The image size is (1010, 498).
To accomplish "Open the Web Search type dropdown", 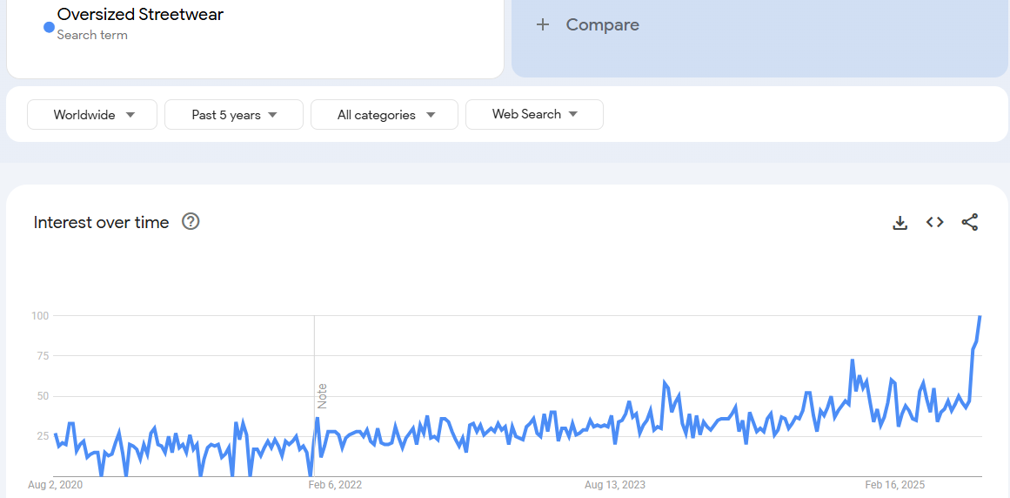I will point(534,115).
